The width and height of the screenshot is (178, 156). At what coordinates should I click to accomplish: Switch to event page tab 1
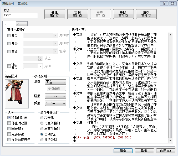click(9, 24)
